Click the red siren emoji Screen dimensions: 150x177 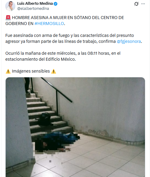(8, 18)
